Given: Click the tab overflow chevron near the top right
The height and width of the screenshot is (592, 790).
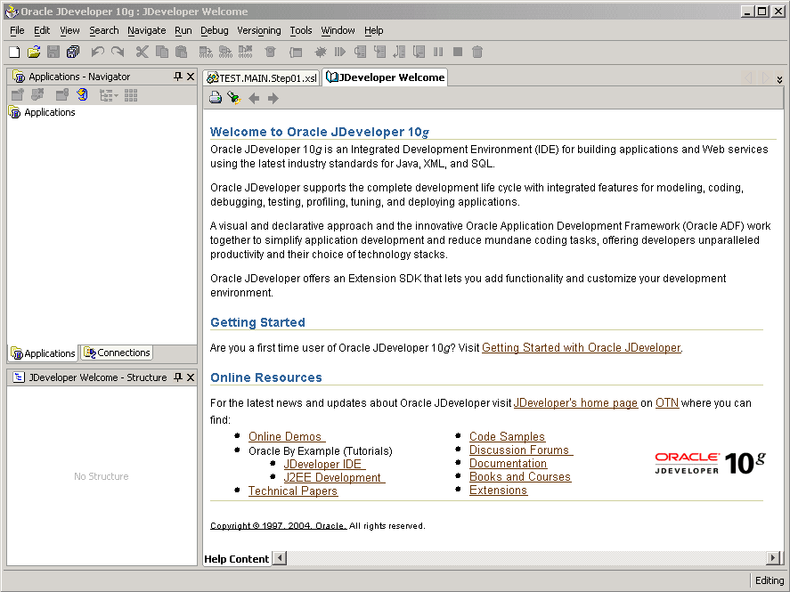Looking at the screenshot, I should coord(780,78).
